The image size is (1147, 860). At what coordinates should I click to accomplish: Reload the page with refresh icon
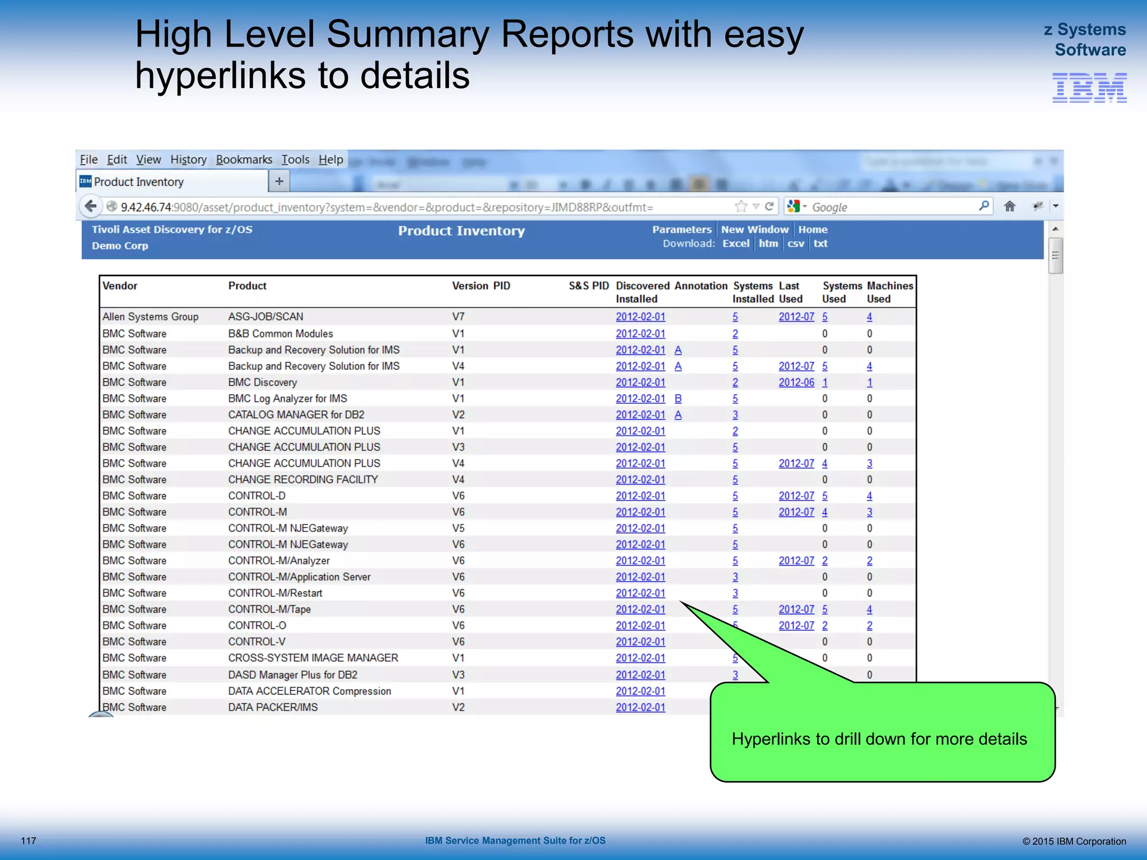pyautogui.click(x=770, y=207)
